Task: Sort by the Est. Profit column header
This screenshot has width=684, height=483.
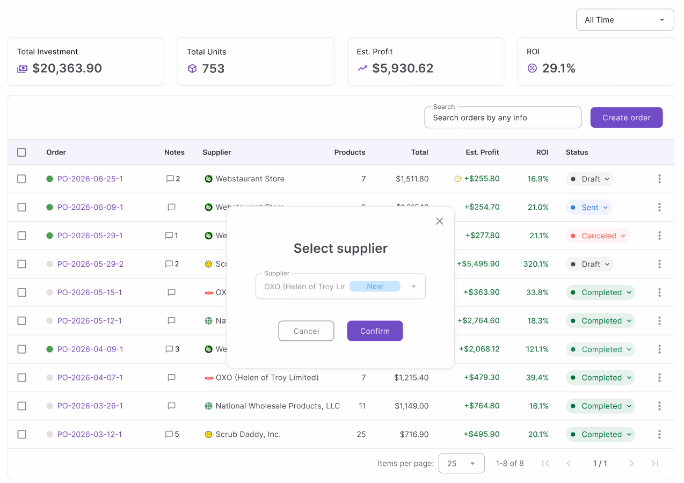Action: (482, 152)
